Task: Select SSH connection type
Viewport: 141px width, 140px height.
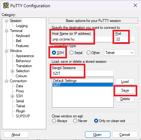Action: click(58, 53)
